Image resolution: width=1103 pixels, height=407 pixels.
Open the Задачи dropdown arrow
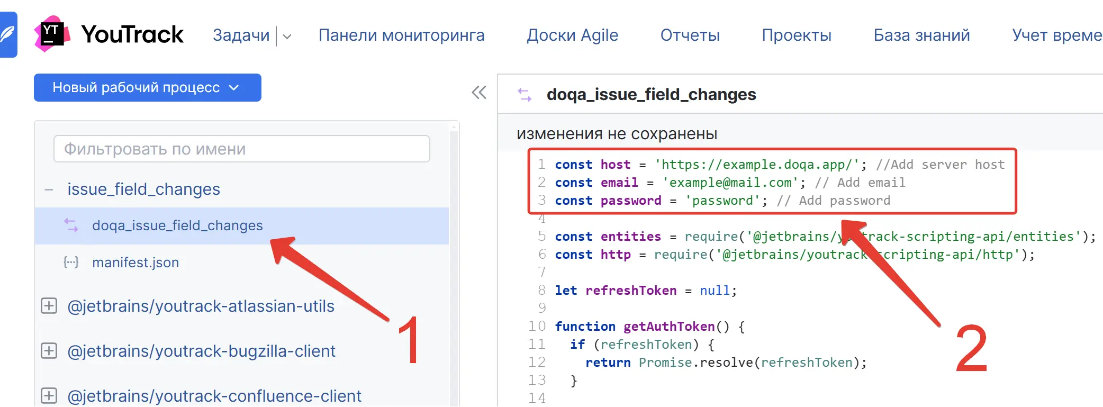[287, 37]
